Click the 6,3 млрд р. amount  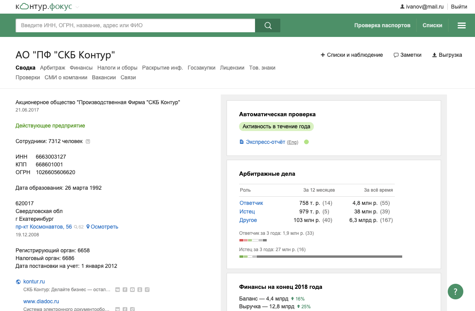364,220
